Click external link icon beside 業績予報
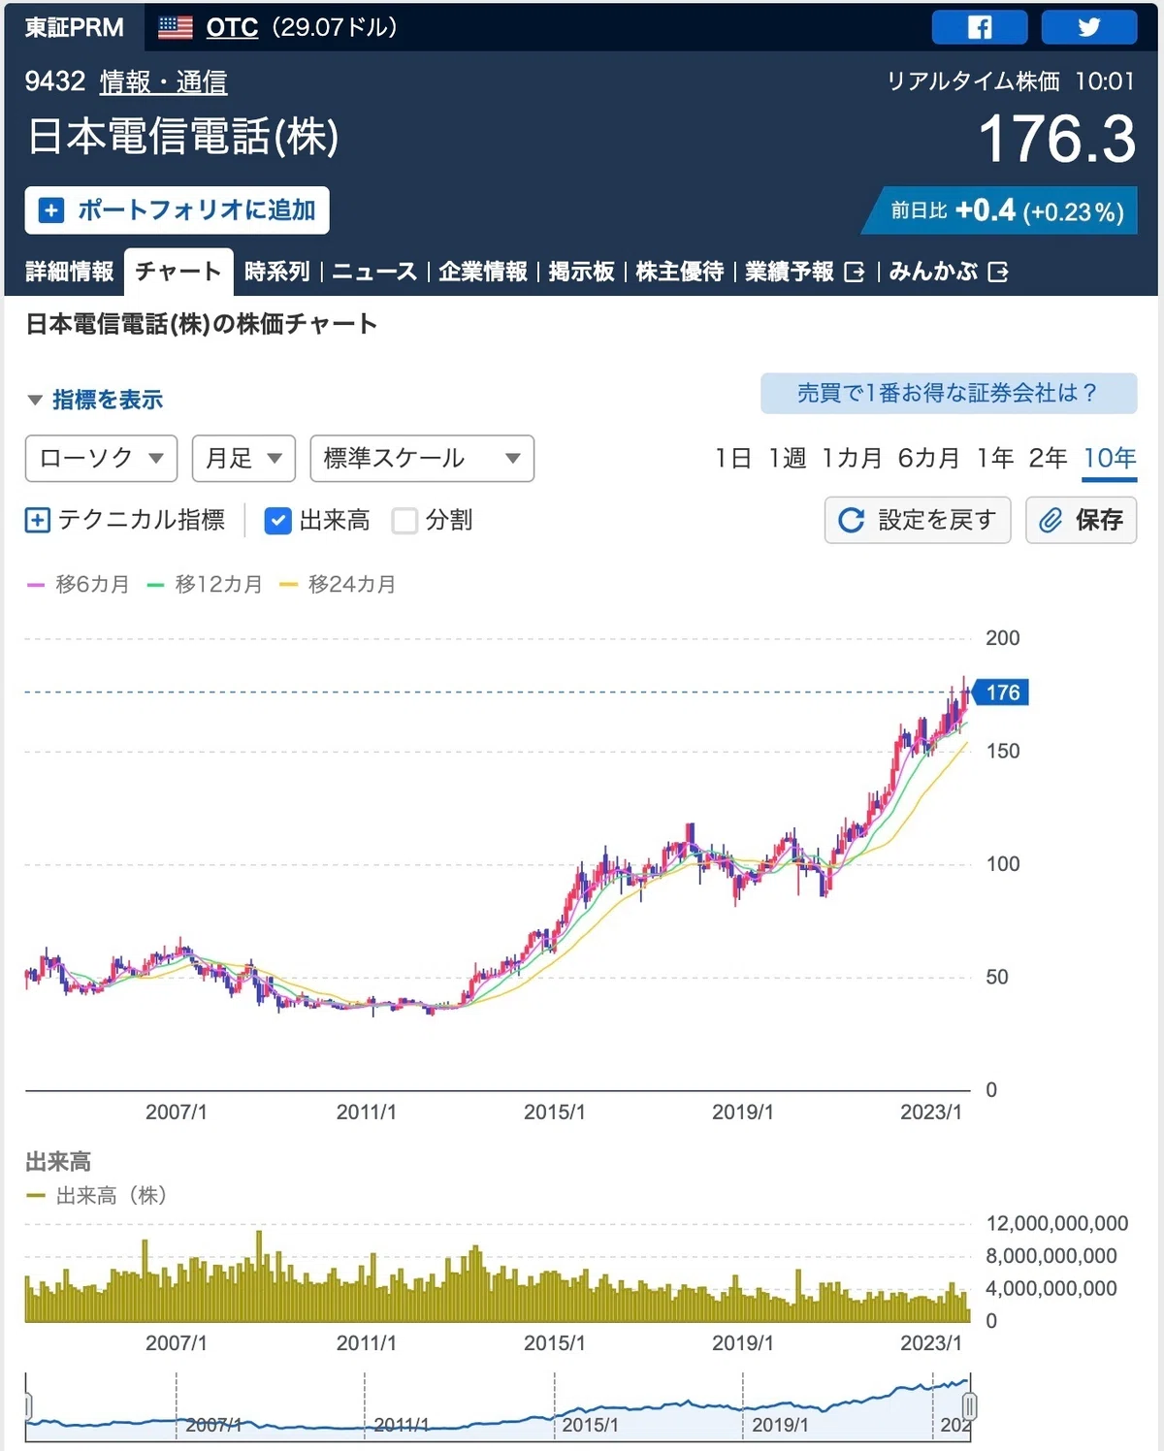1164x1451 pixels. click(x=855, y=272)
